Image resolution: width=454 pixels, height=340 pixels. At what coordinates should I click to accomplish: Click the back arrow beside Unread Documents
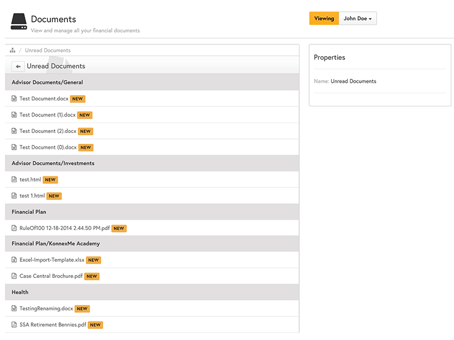pyautogui.click(x=18, y=66)
